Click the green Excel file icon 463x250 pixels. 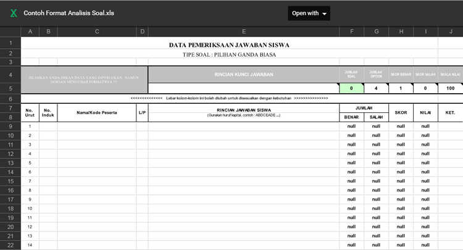pyautogui.click(x=14, y=14)
